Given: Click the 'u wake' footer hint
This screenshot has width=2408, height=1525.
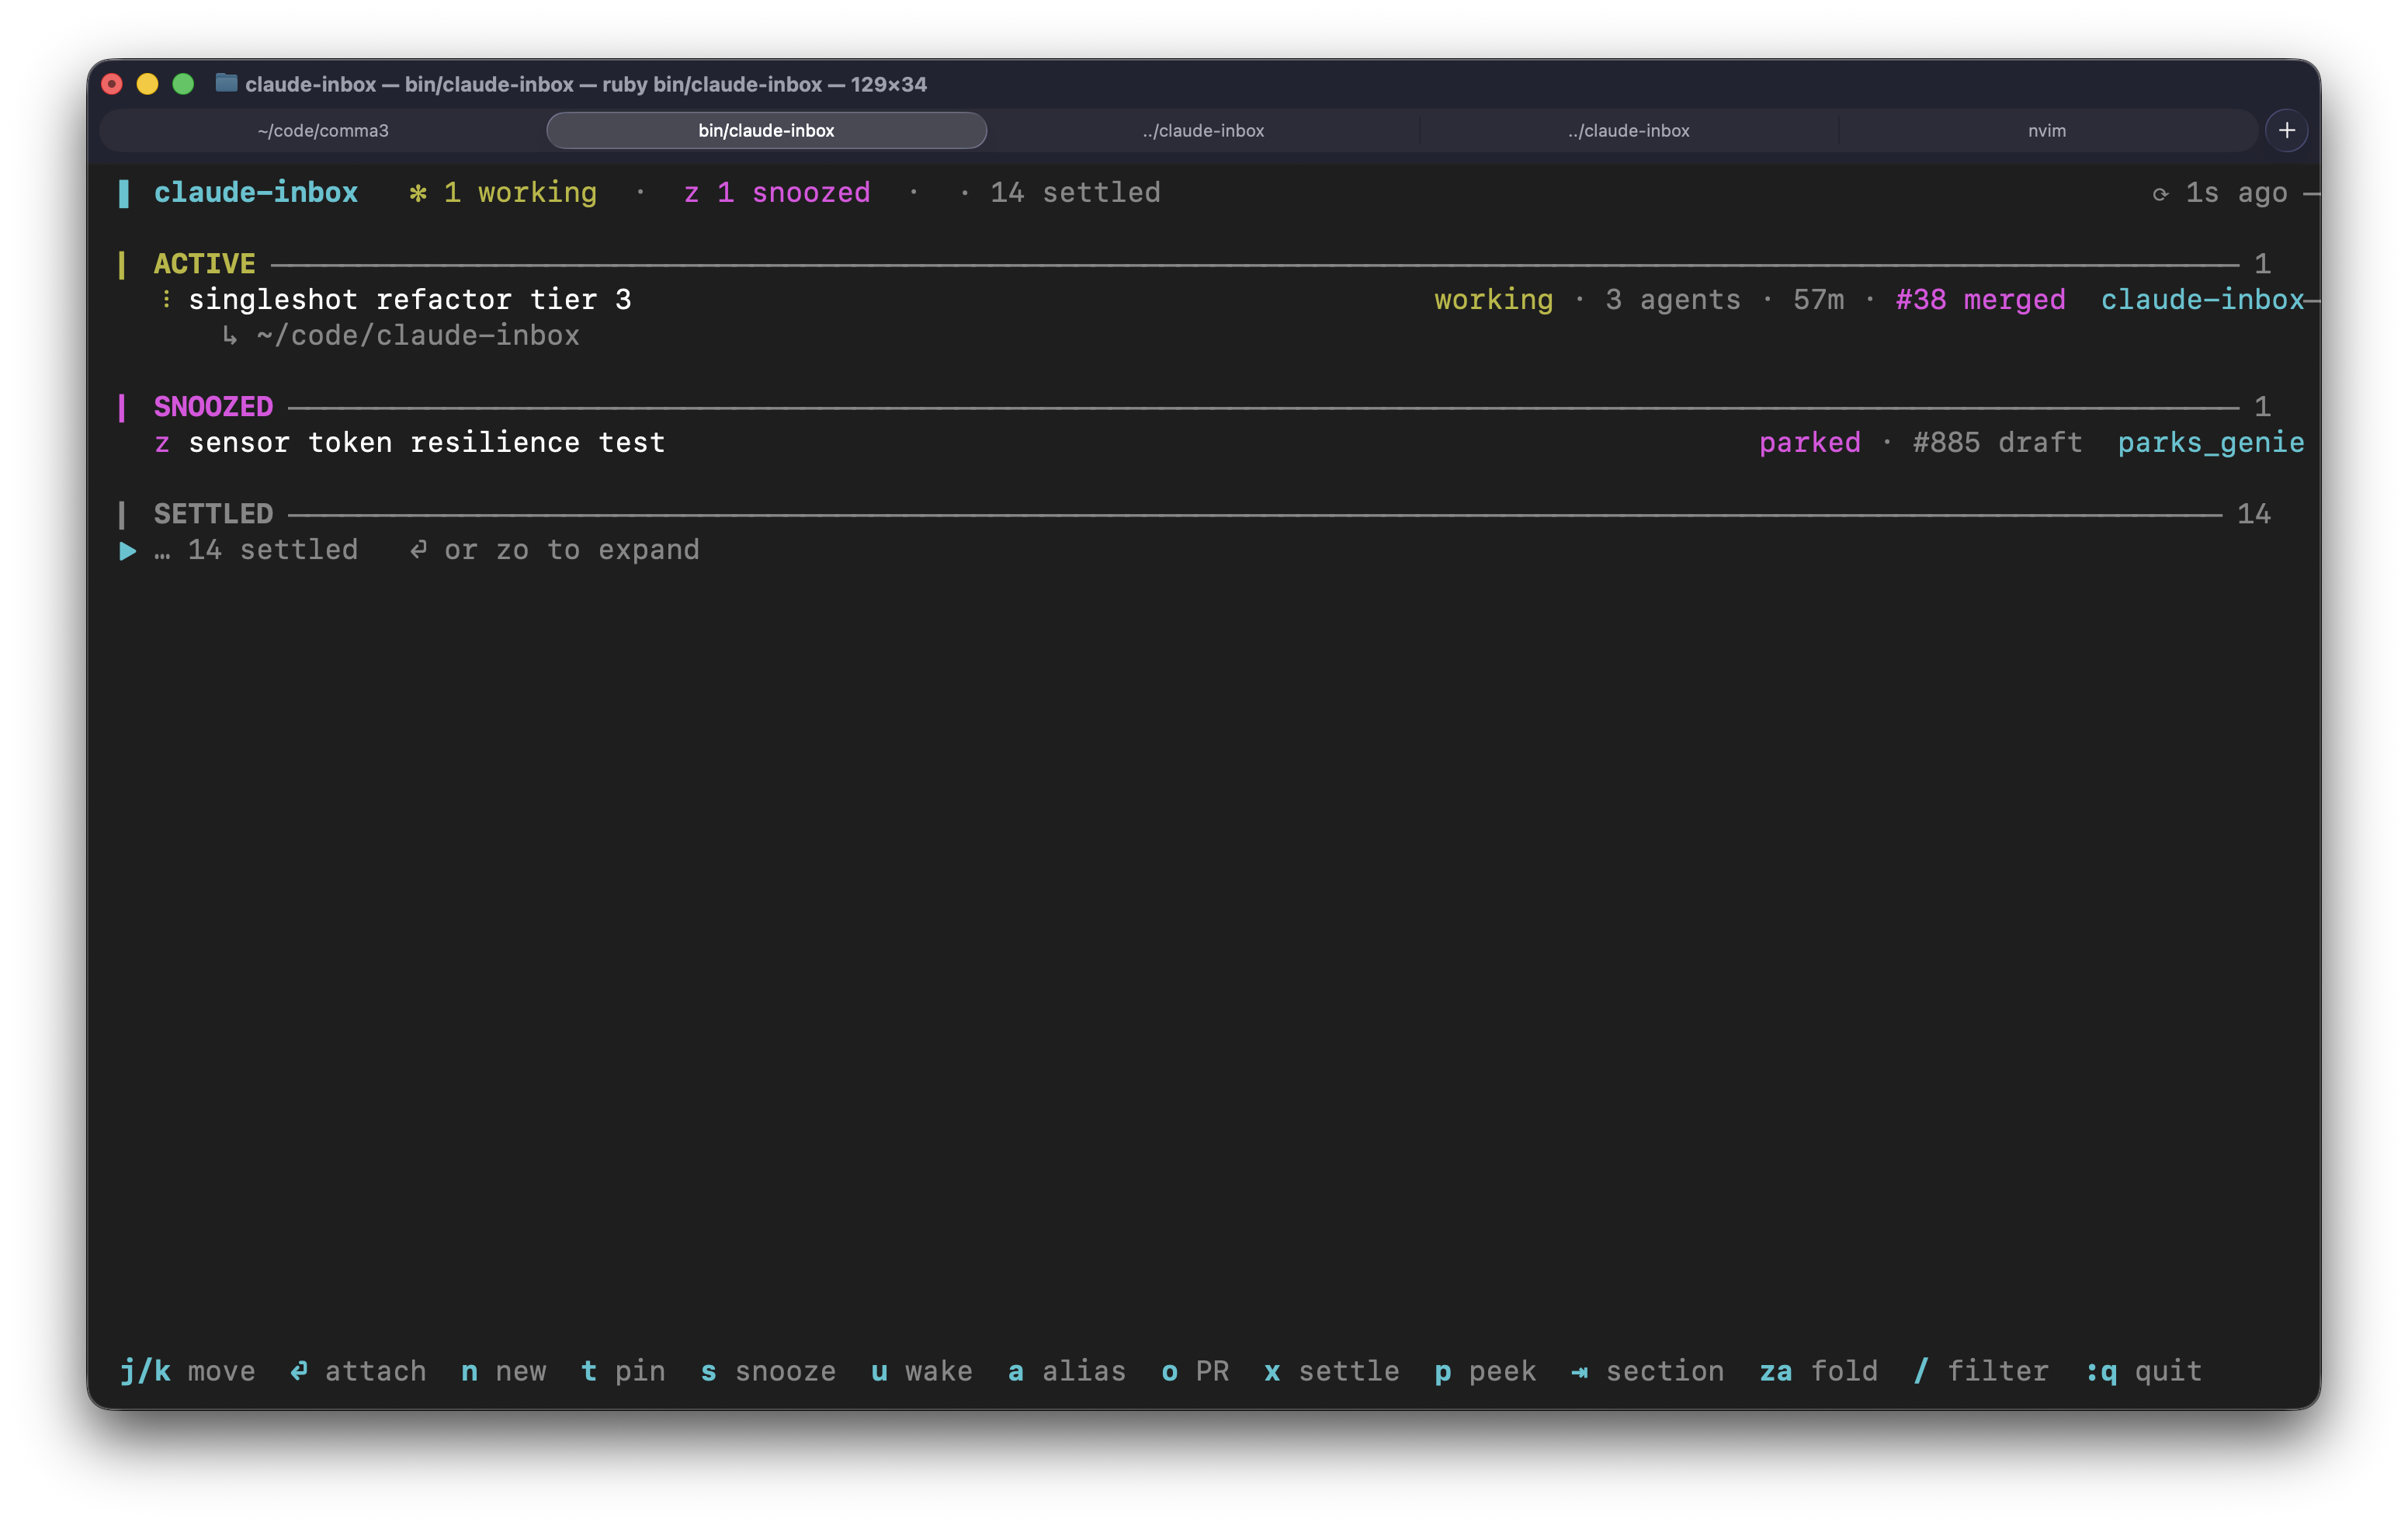Looking at the screenshot, I should [921, 1372].
